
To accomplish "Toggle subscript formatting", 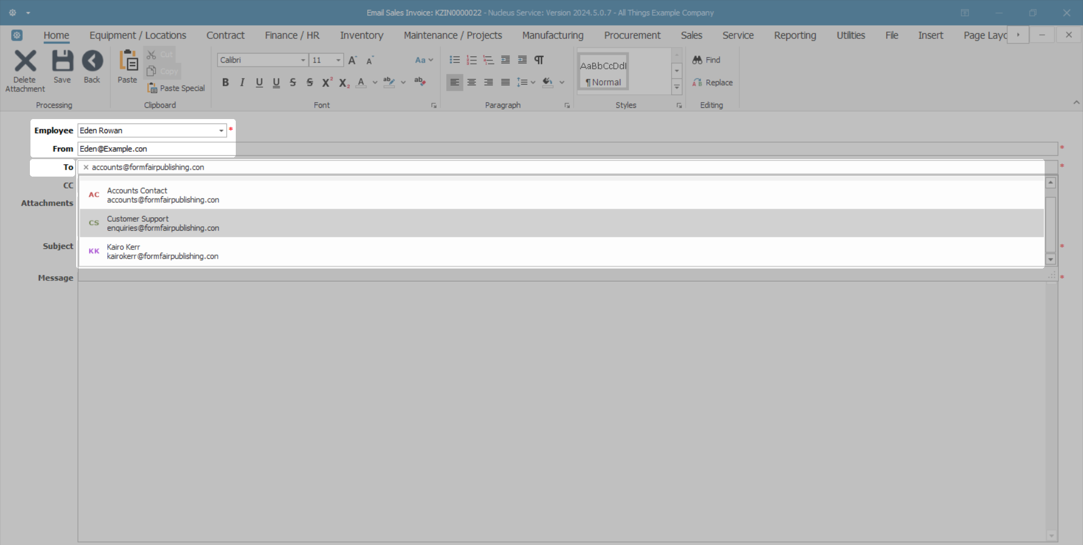I will point(344,82).
